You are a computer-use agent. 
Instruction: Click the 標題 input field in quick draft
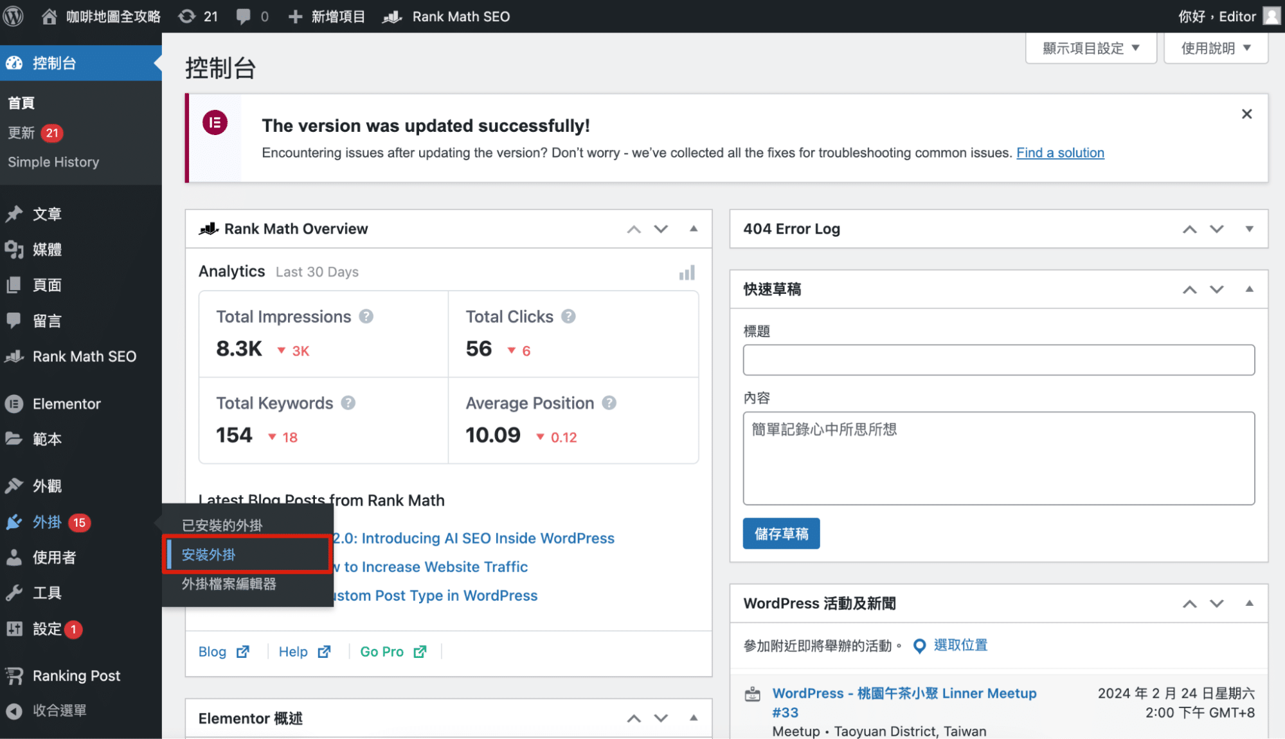click(x=998, y=360)
